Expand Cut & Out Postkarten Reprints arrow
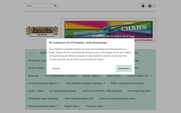The width and height of the screenshot is (181, 113). [59, 83]
